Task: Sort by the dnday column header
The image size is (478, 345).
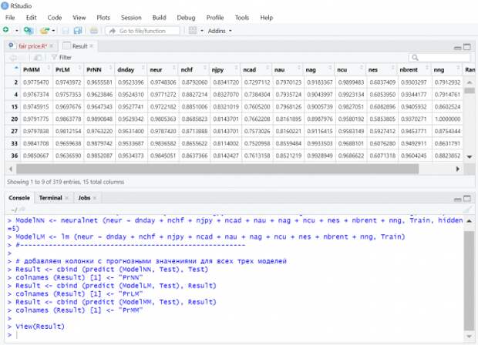Action: tap(130, 70)
